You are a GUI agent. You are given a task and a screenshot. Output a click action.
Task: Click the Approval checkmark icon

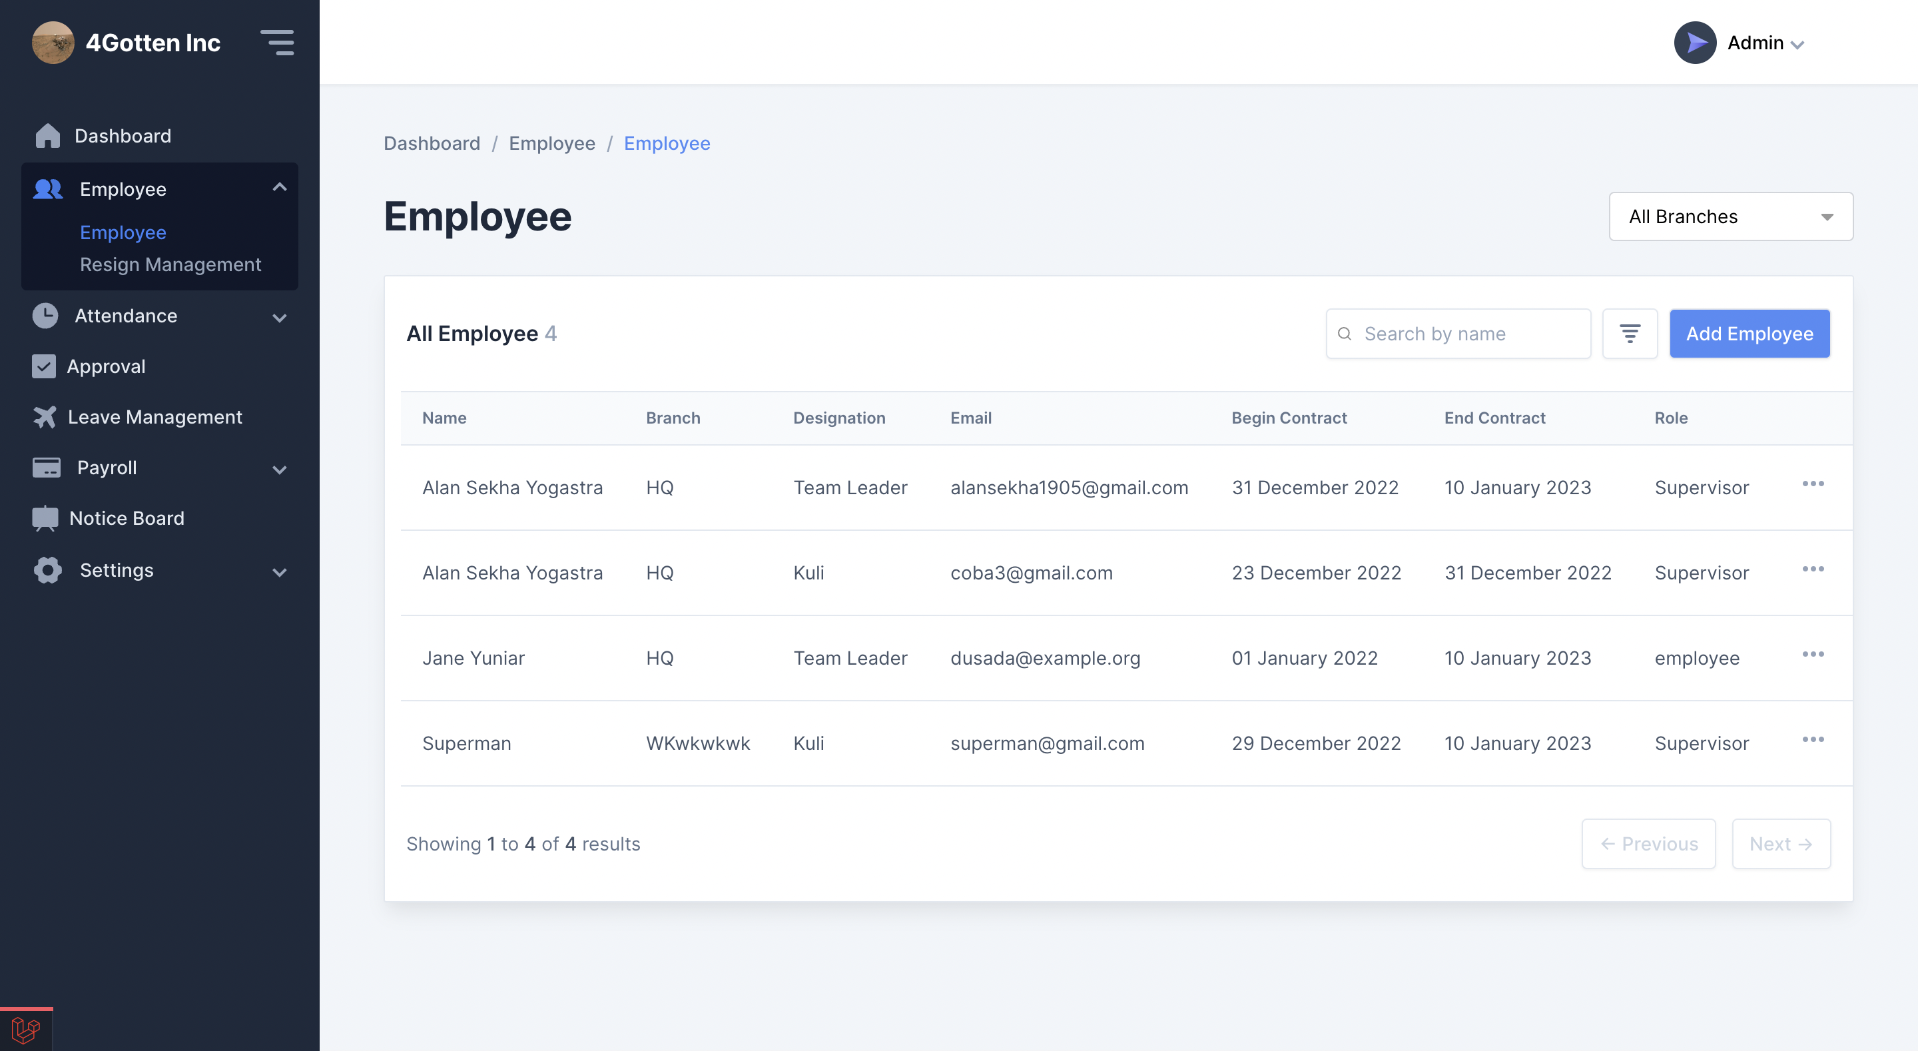pos(44,366)
